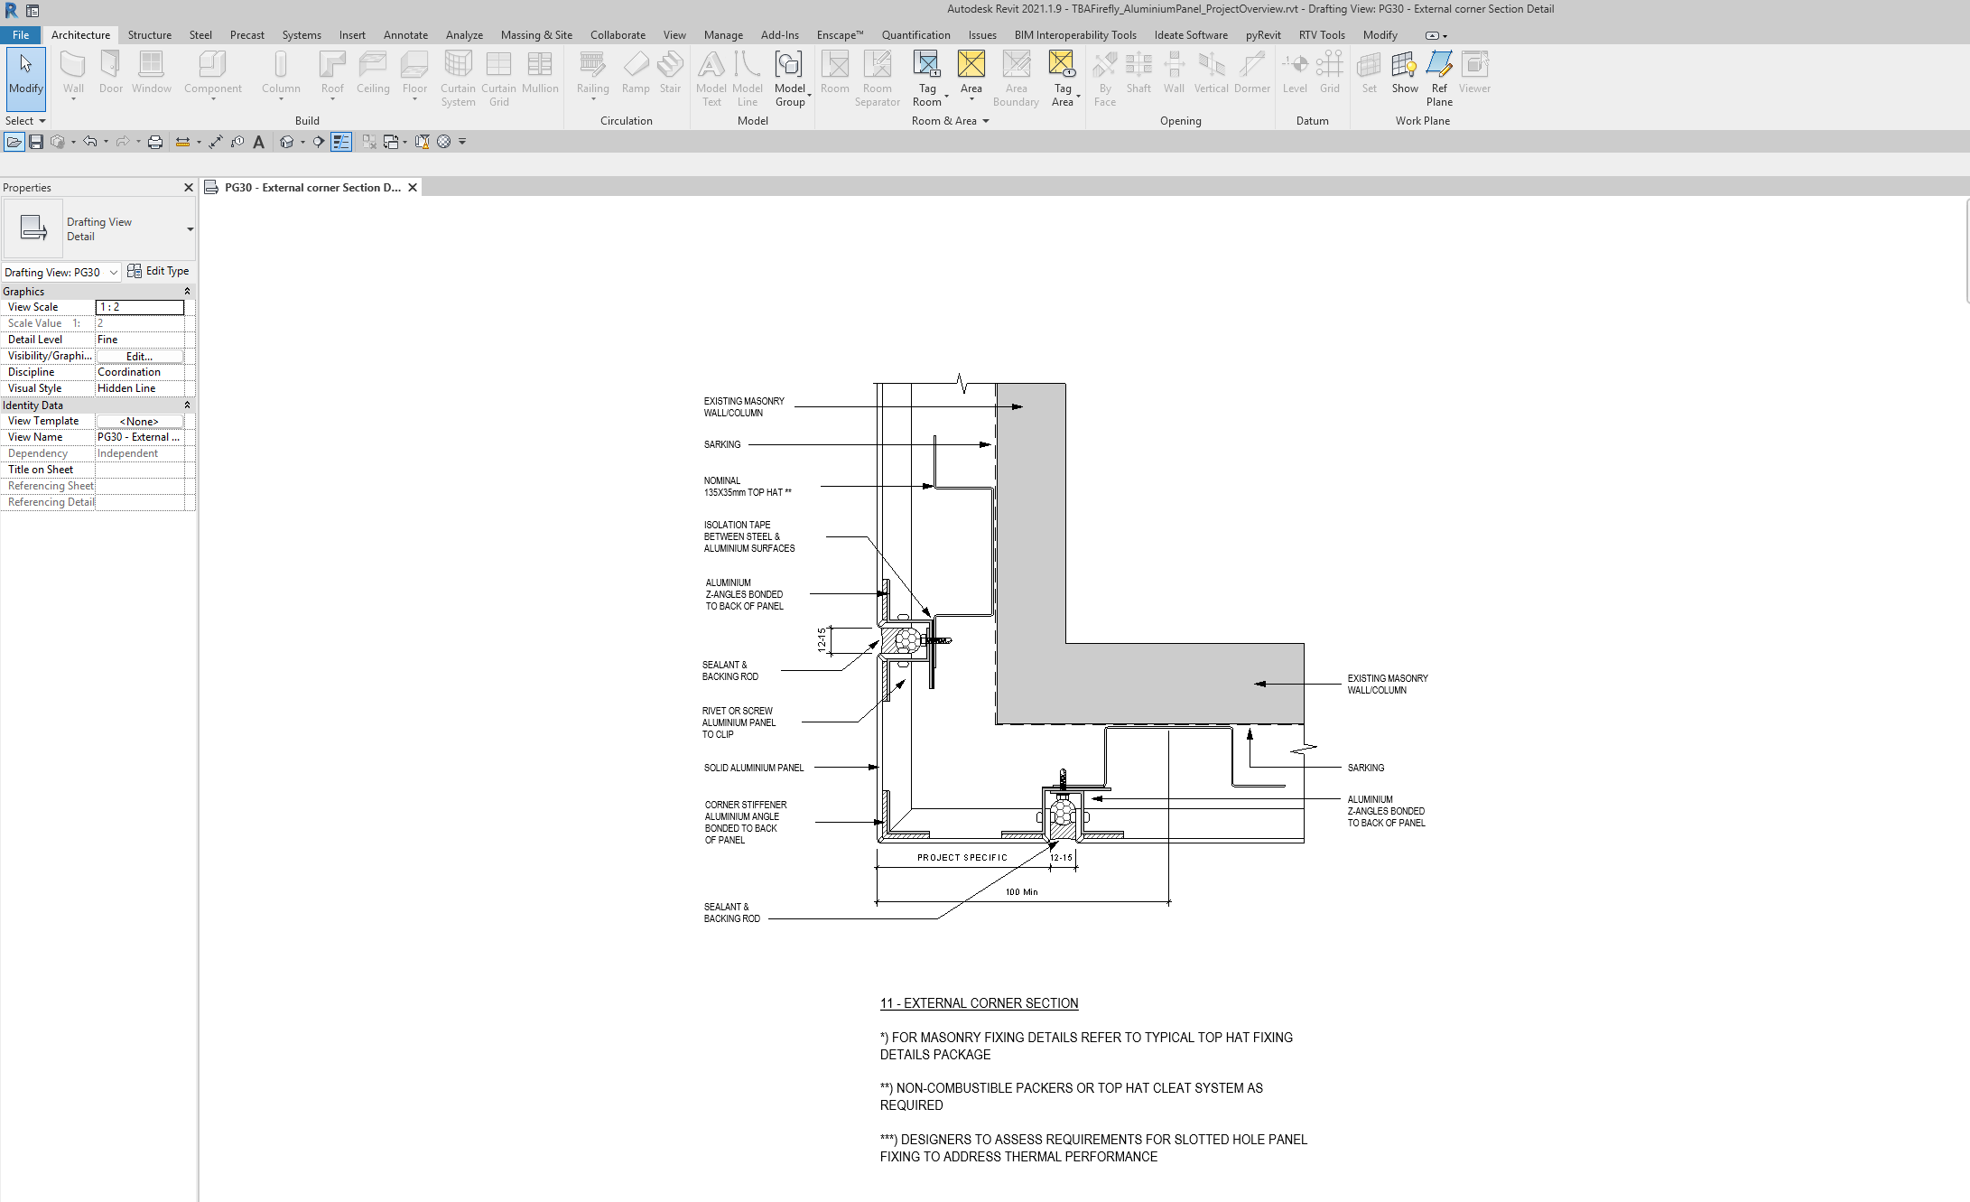Click the Tag Room tool
1970x1202 pixels.
[x=927, y=78]
